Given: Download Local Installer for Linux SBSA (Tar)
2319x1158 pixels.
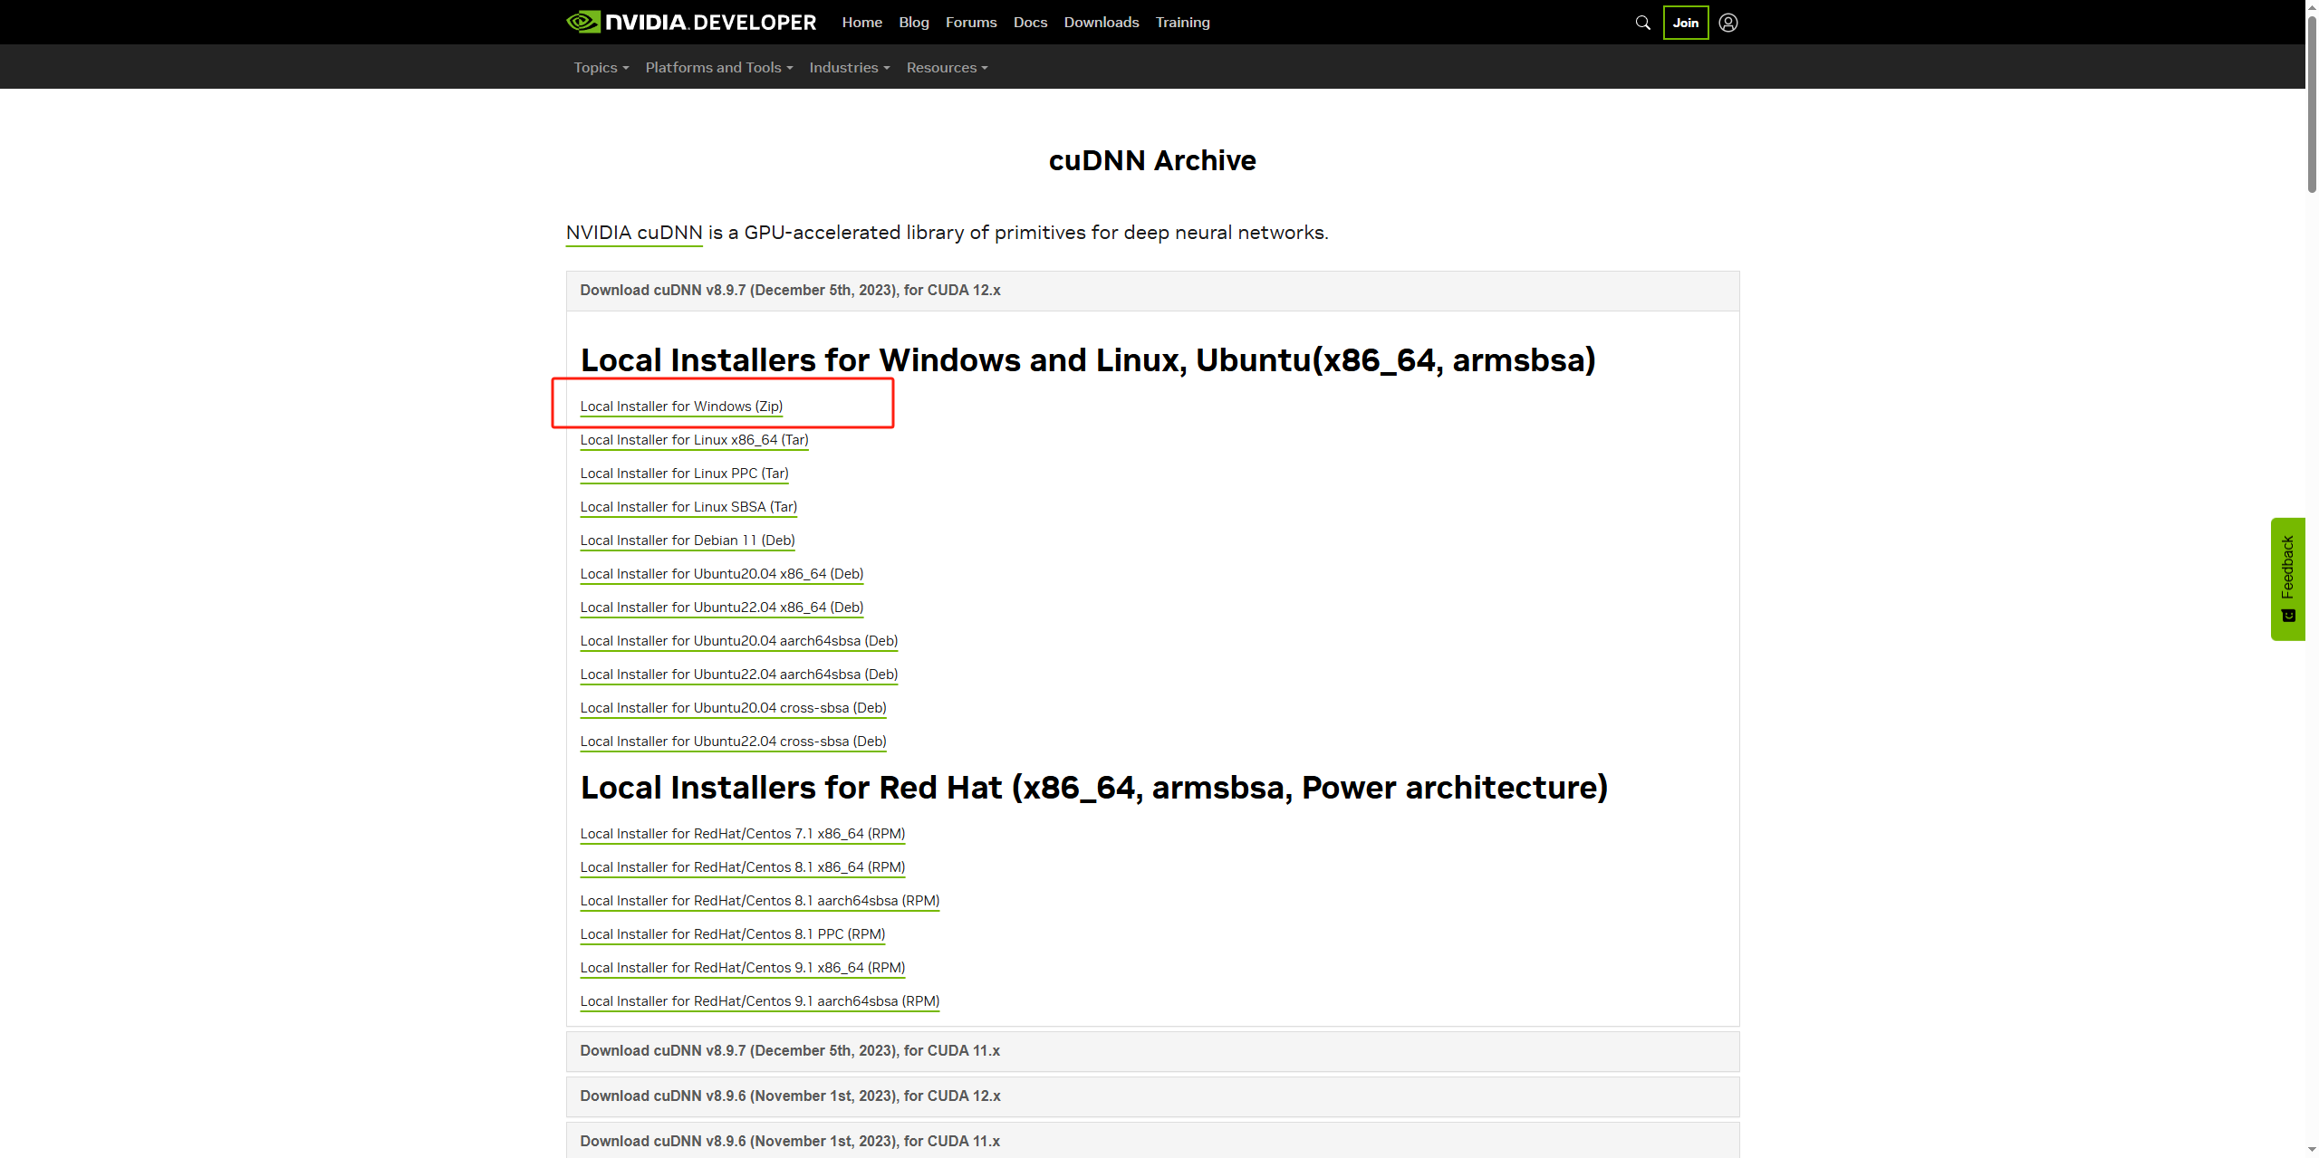Looking at the screenshot, I should [x=688, y=507].
